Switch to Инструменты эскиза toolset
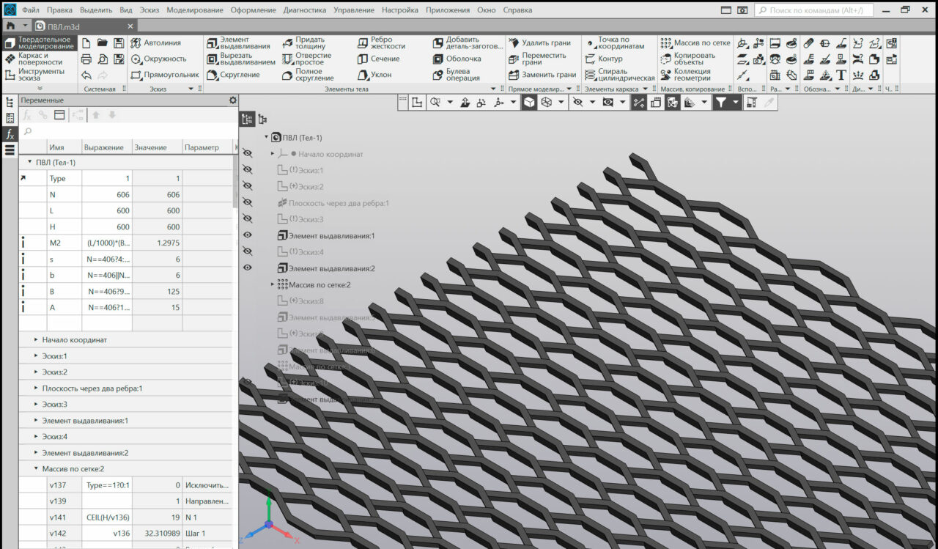The image size is (938, 549). [x=40, y=75]
